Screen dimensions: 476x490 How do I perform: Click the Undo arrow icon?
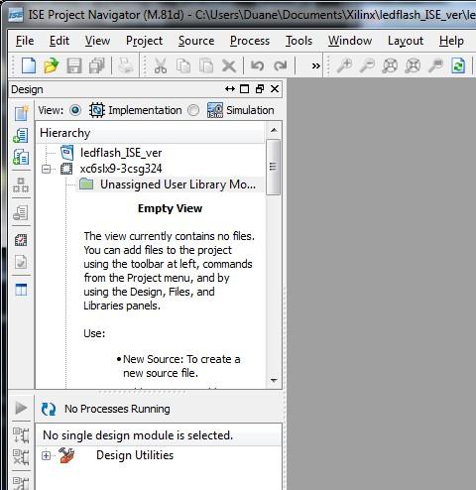coord(257,65)
